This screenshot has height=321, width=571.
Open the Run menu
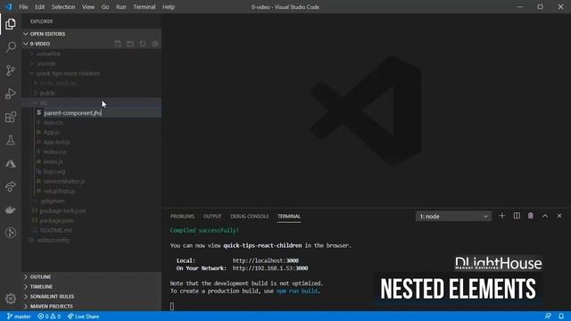pyautogui.click(x=121, y=7)
